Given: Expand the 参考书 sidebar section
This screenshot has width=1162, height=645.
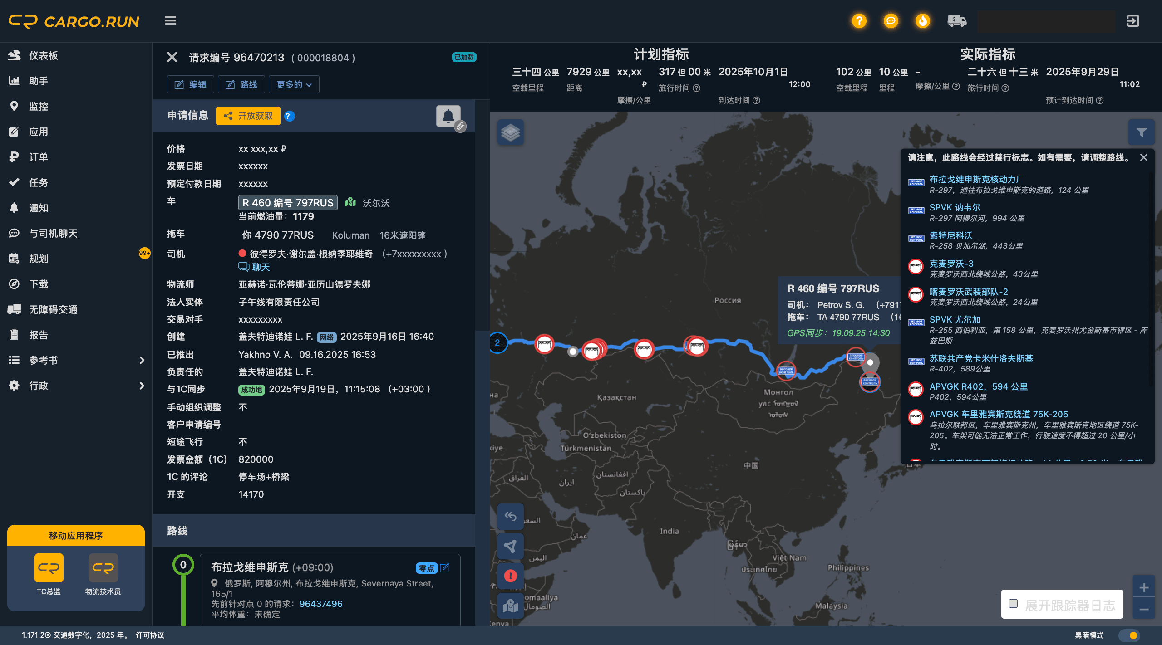Looking at the screenshot, I should pyautogui.click(x=76, y=360).
